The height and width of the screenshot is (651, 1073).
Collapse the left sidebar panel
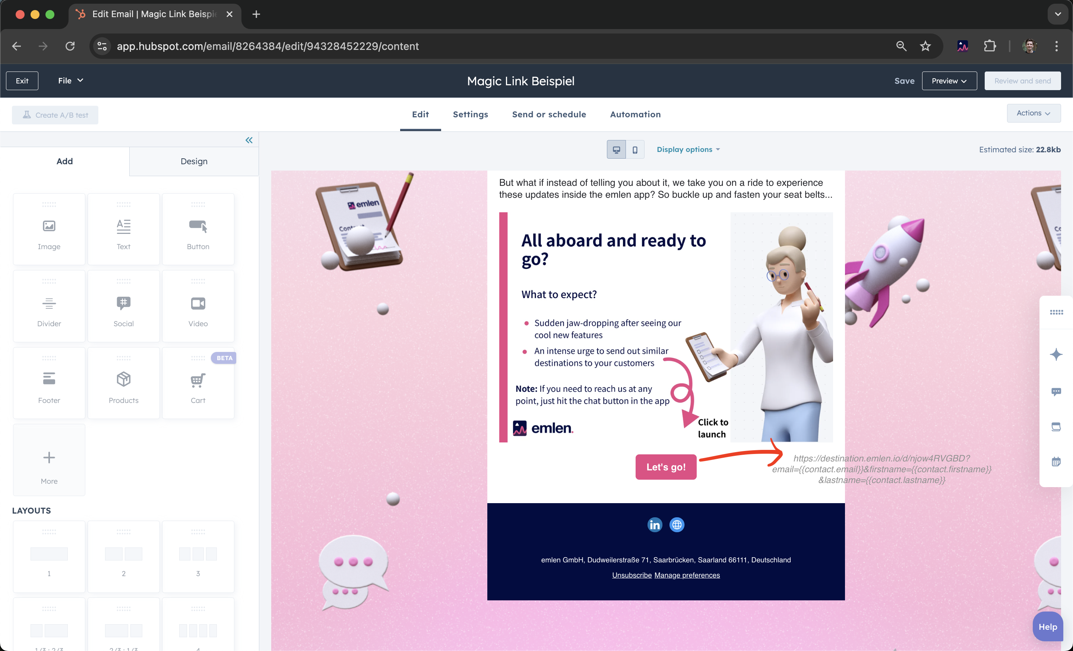[249, 140]
